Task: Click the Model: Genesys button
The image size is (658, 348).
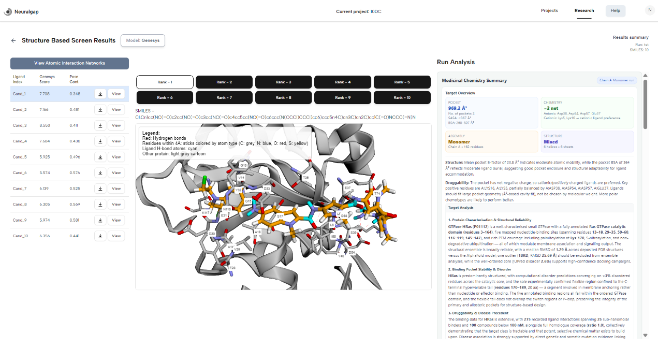Action: (x=143, y=40)
